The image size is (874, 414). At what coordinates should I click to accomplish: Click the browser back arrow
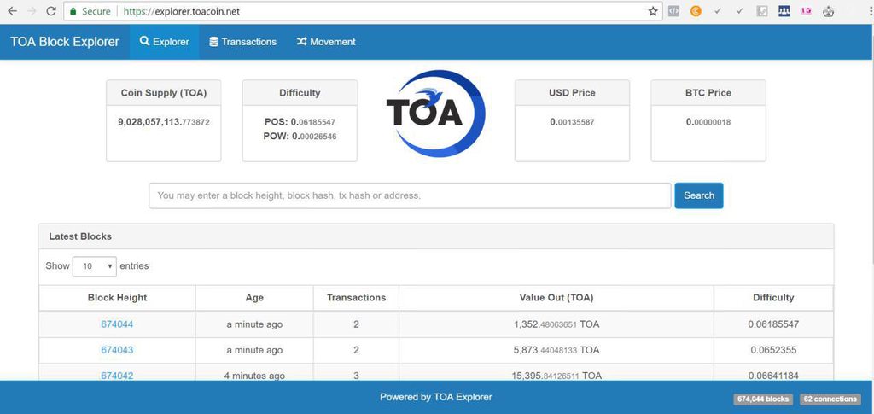point(12,11)
